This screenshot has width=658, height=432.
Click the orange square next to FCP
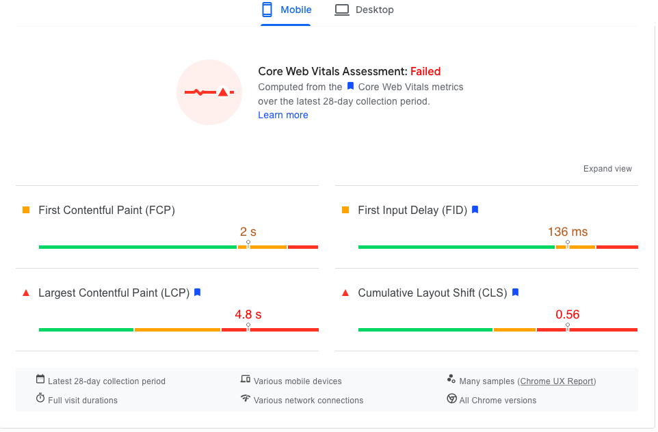tap(26, 210)
